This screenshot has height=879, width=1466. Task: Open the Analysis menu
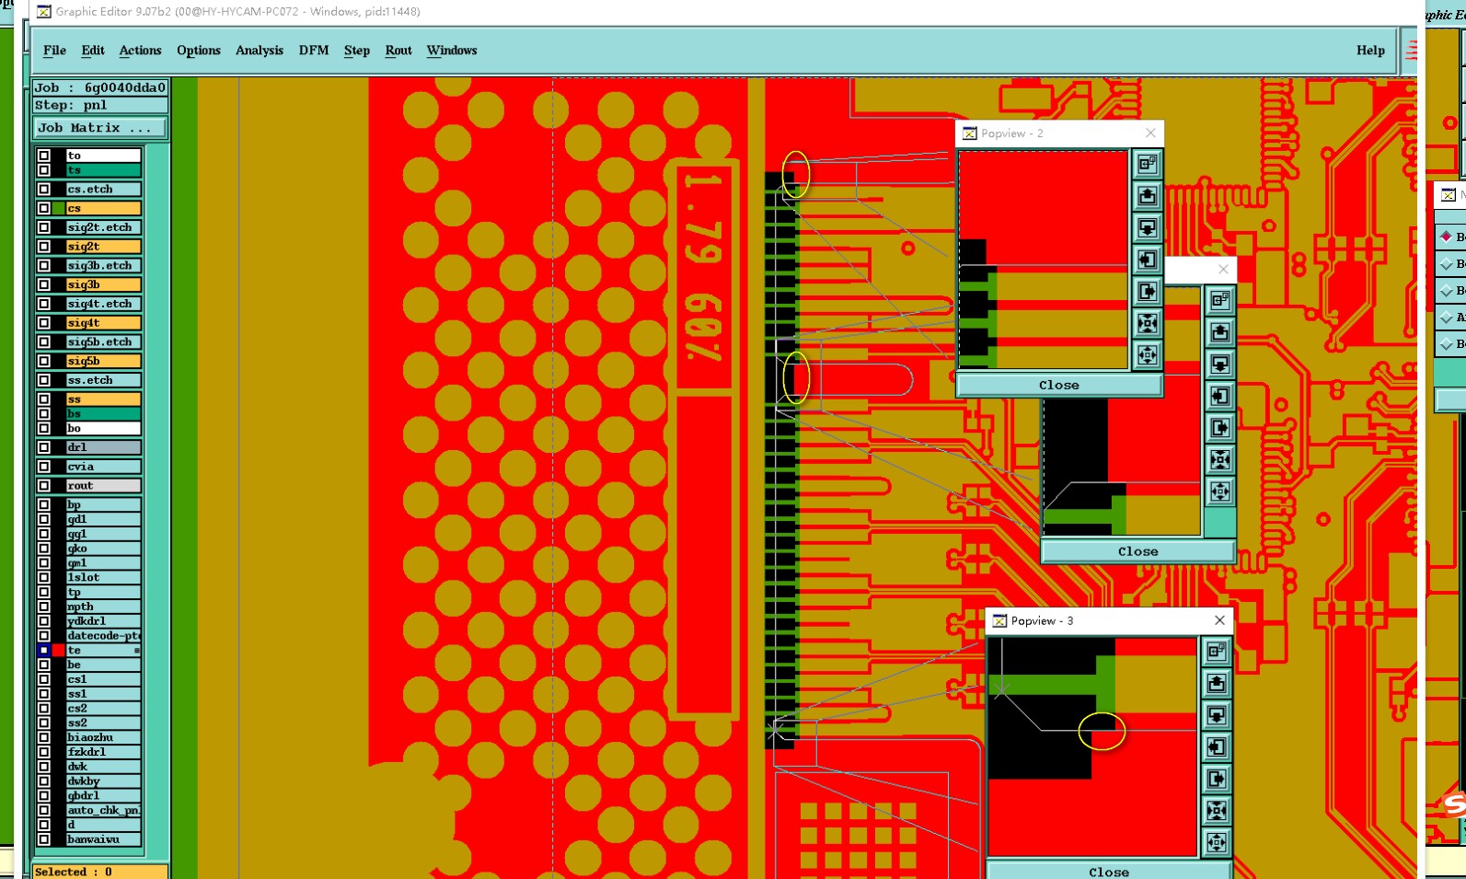tap(260, 51)
